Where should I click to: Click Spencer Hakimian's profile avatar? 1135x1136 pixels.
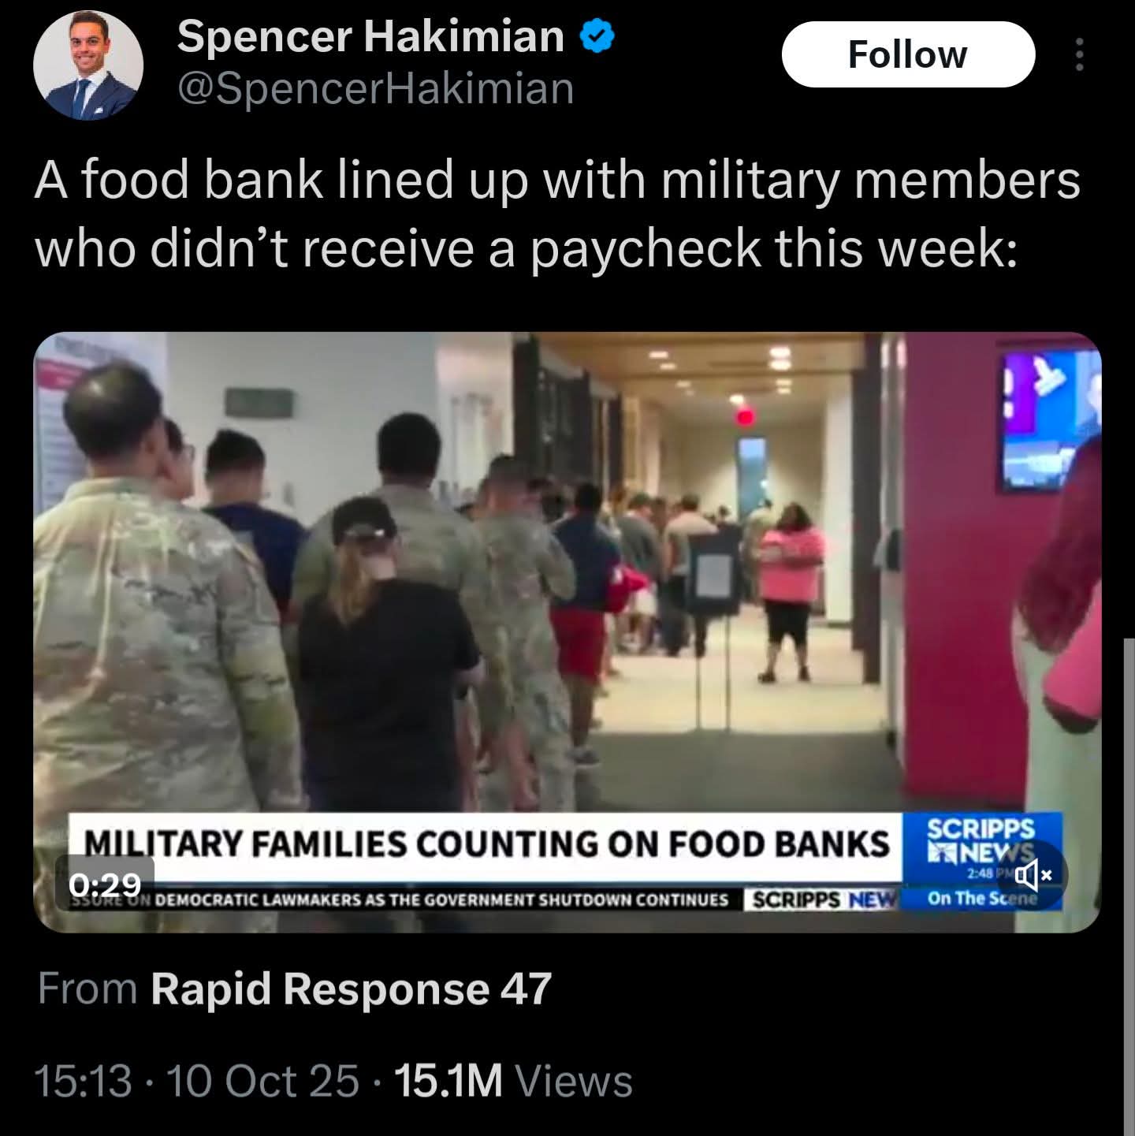[88, 65]
